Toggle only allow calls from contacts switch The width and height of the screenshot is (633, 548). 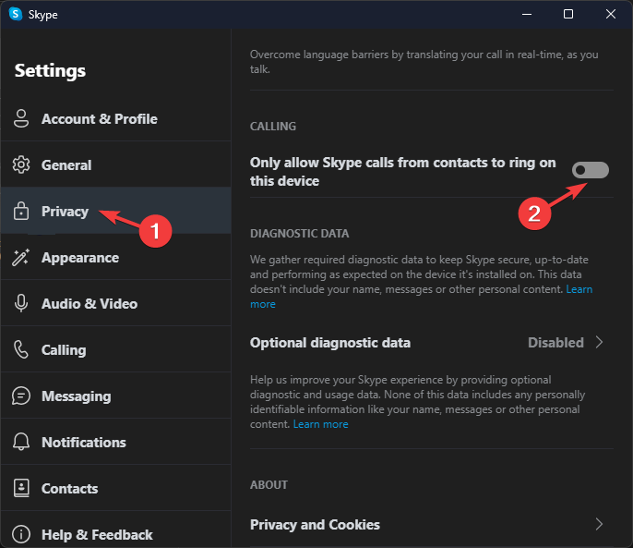click(x=591, y=170)
